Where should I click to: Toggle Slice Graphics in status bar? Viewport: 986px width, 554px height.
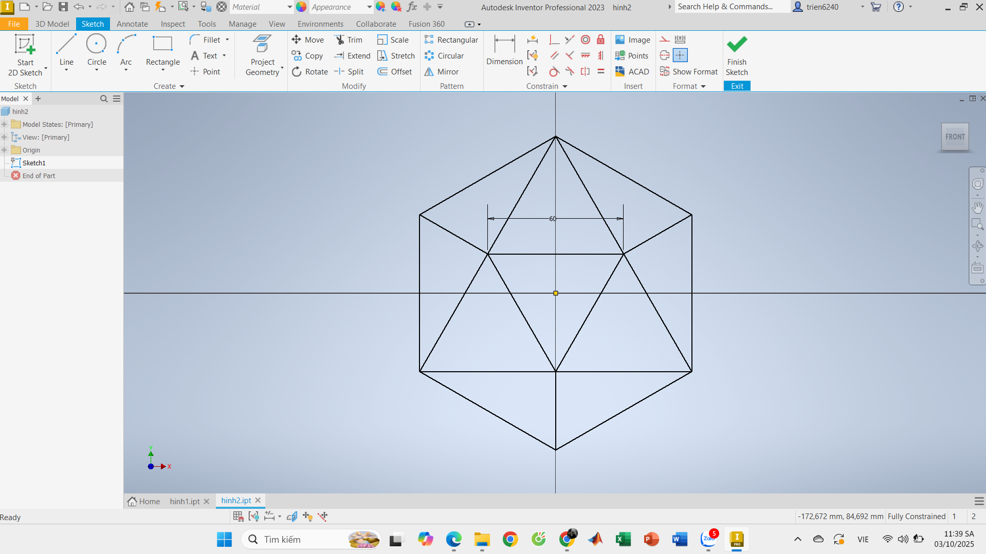292,517
